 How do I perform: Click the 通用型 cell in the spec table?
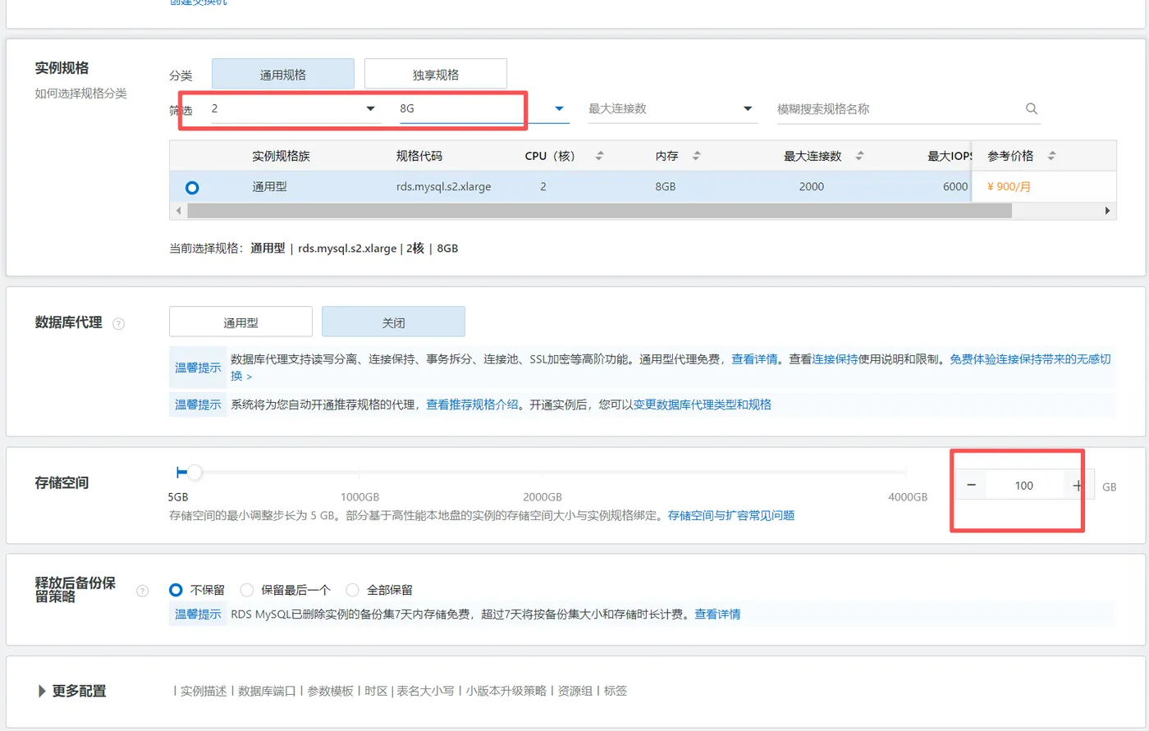pos(269,187)
